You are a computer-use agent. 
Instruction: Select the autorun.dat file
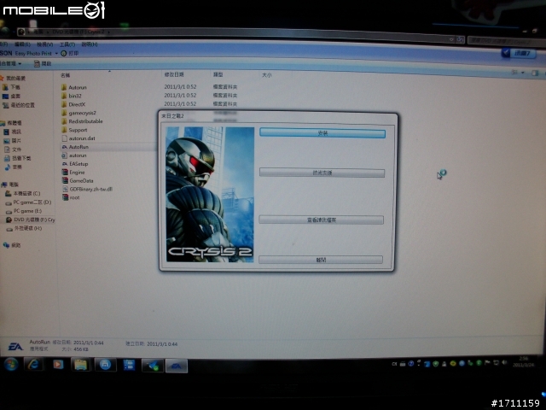pos(78,138)
